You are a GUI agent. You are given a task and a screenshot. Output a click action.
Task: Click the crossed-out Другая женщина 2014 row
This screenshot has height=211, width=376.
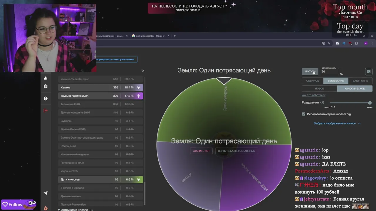(x=100, y=113)
